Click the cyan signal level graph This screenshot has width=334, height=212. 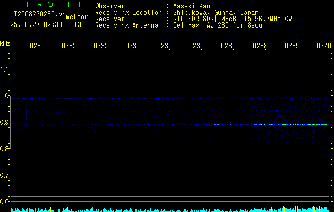170,209
